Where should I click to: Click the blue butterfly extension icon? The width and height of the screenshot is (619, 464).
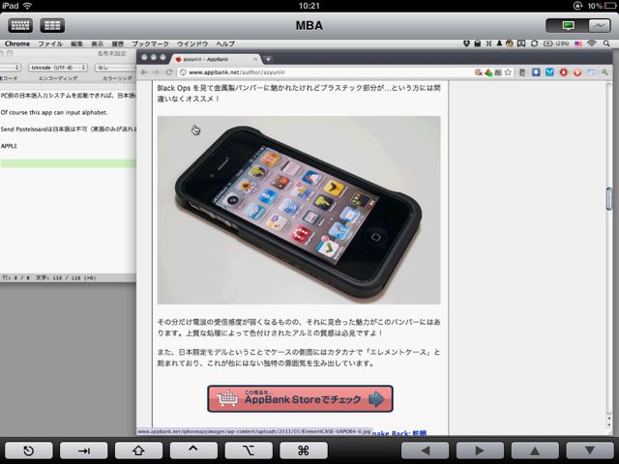[x=549, y=72]
